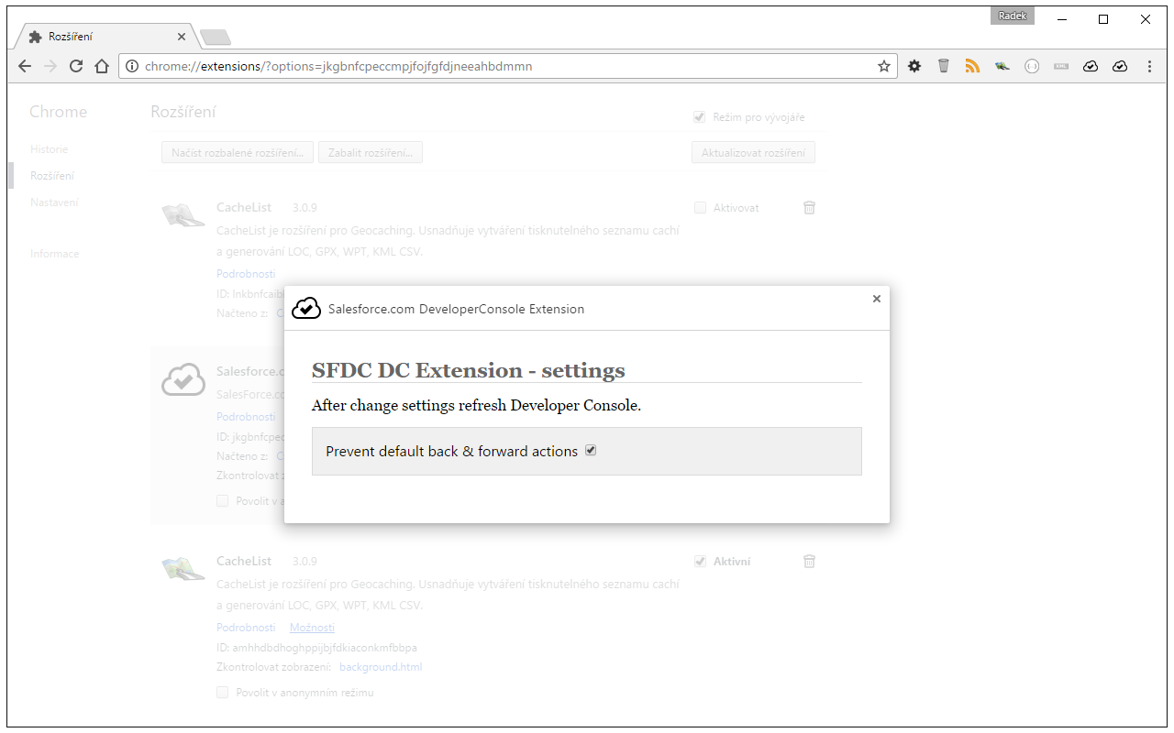
Task: Click the active CacheList map icon in list
Action: coord(183,568)
